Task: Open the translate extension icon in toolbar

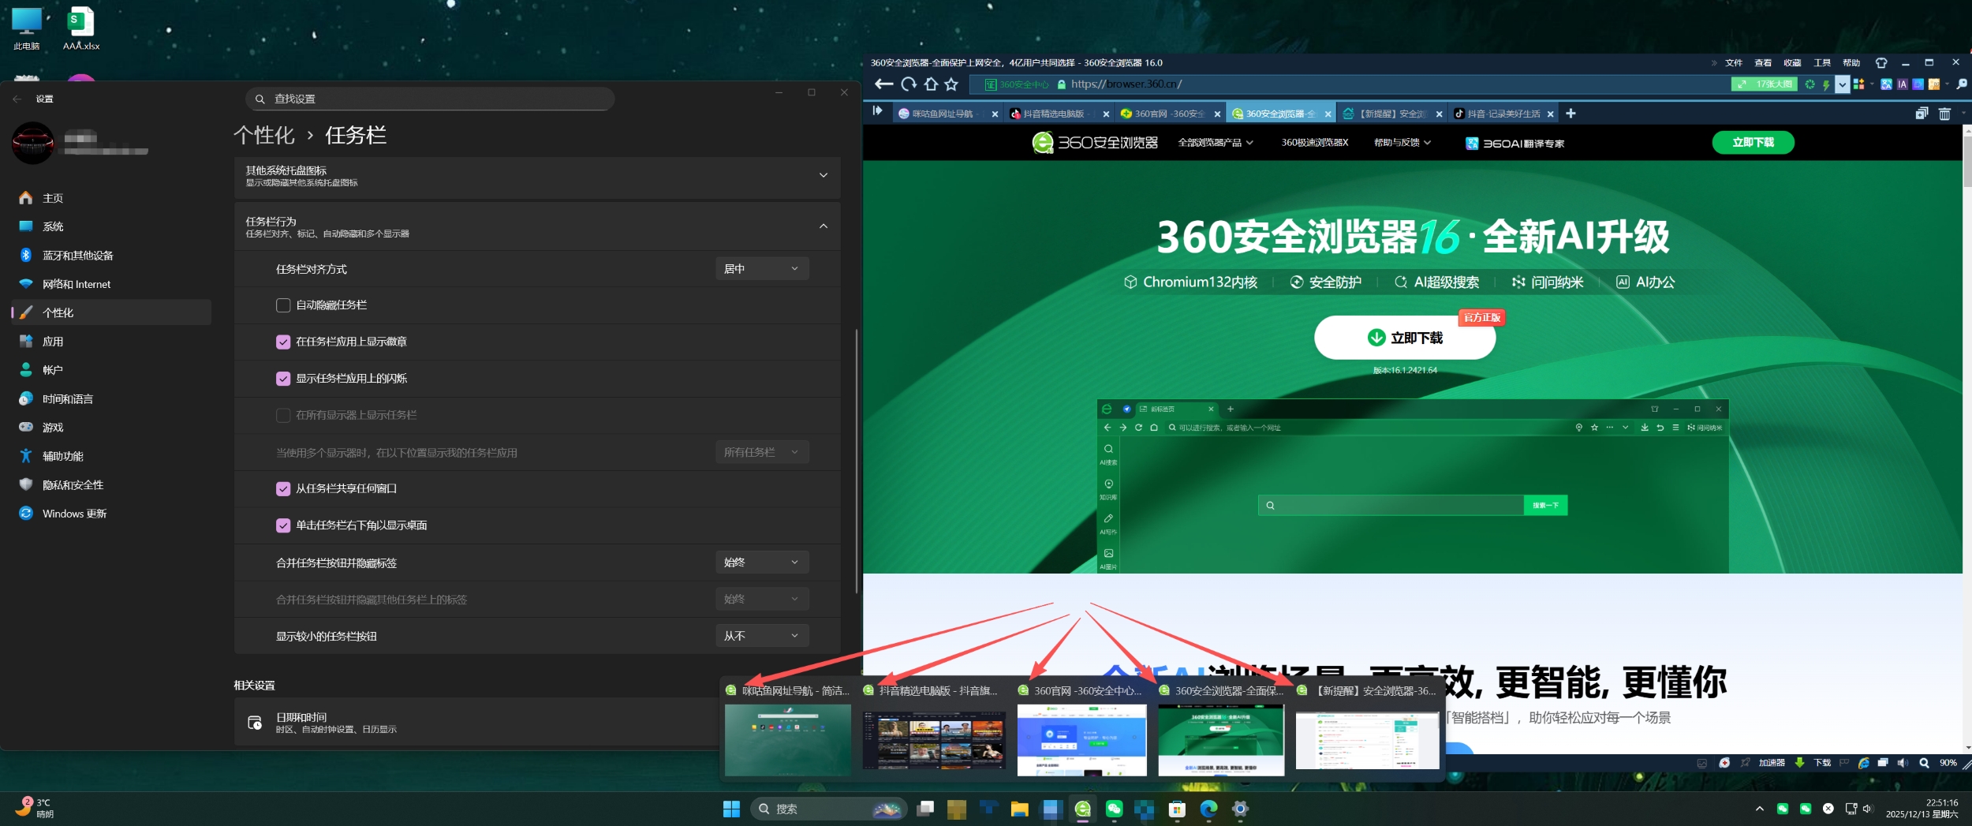Action: click(x=1886, y=84)
